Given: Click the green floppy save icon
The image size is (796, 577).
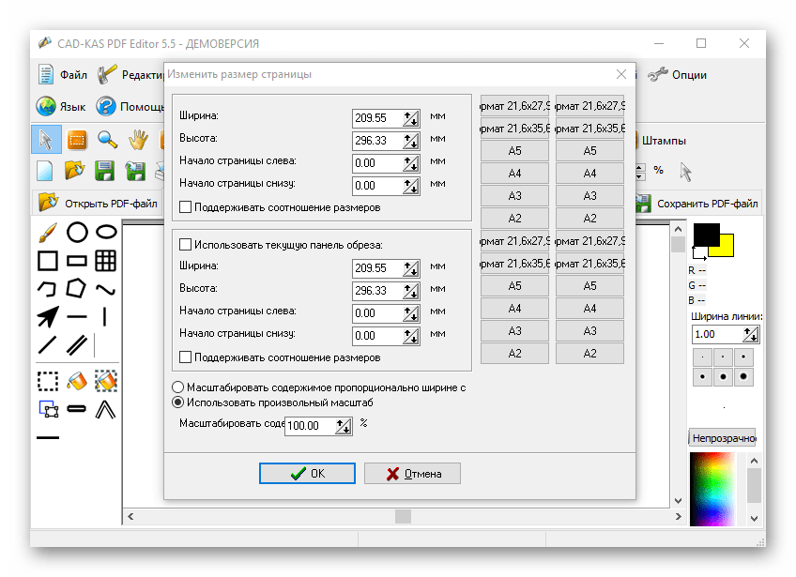Looking at the screenshot, I should 104,171.
